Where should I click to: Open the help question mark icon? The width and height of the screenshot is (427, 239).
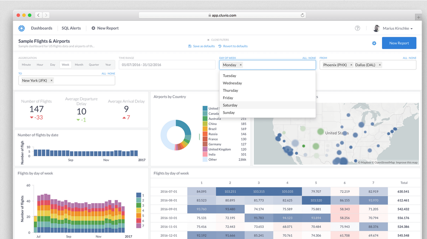357,28
